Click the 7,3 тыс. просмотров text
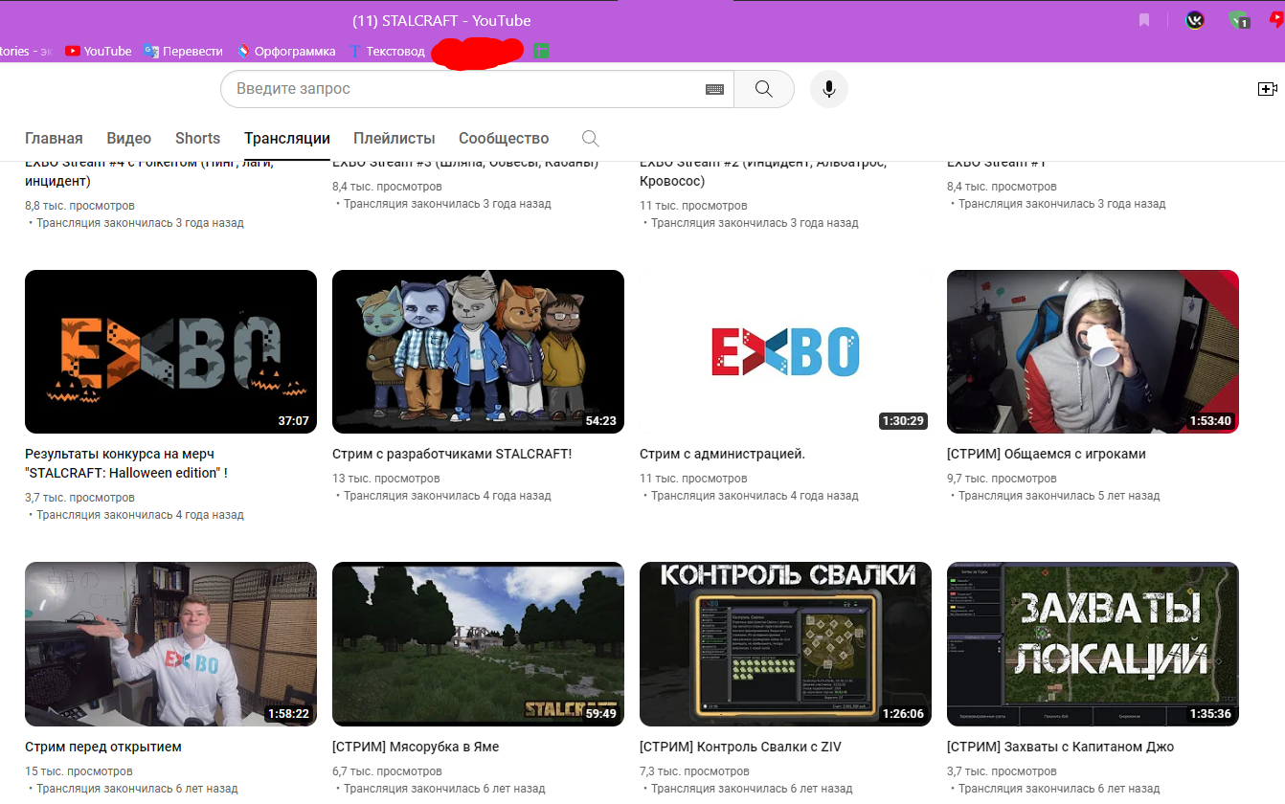This screenshot has width=1285, height=804. pyautogui.click(x=694, y=771)
